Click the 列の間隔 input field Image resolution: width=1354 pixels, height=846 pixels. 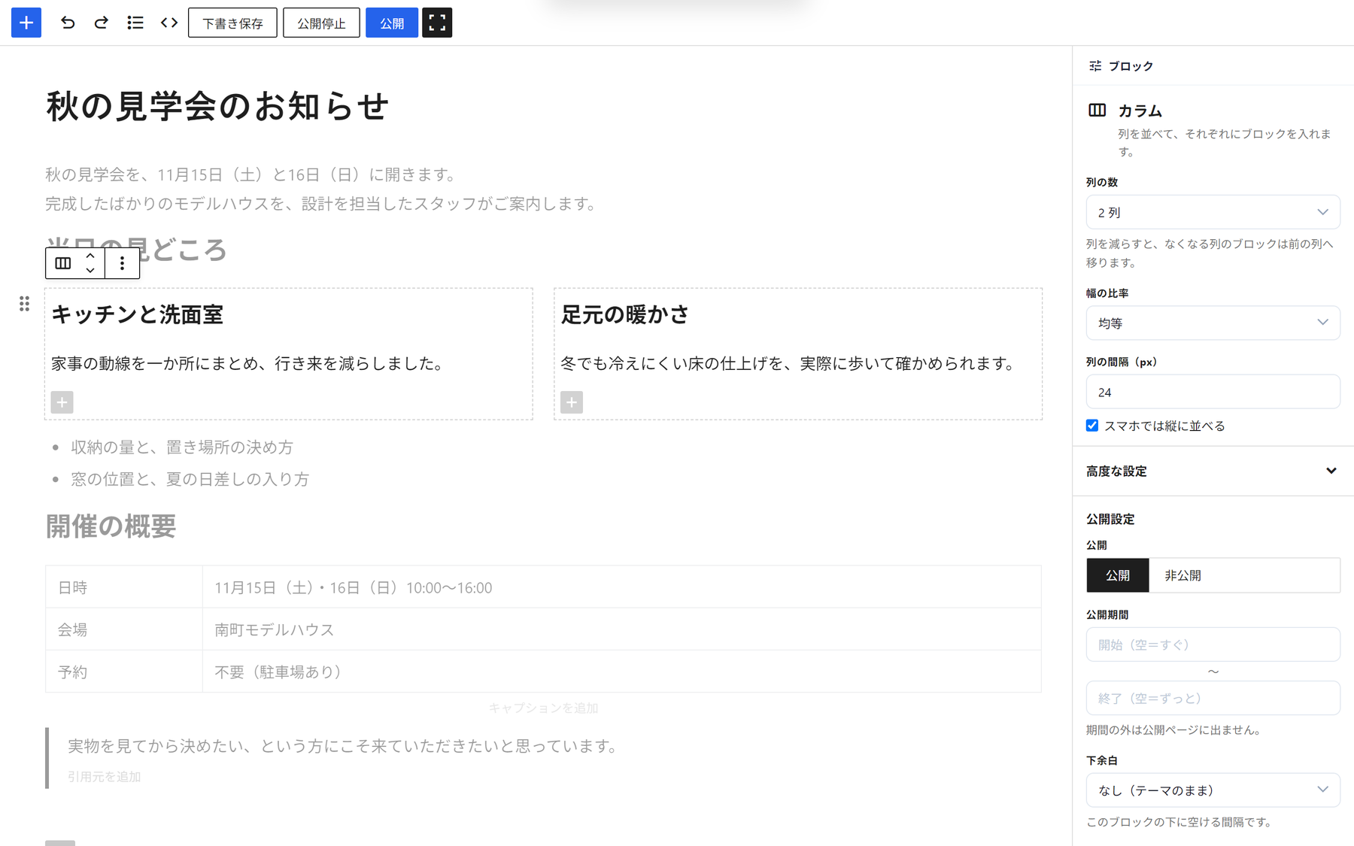[1213, 392]
